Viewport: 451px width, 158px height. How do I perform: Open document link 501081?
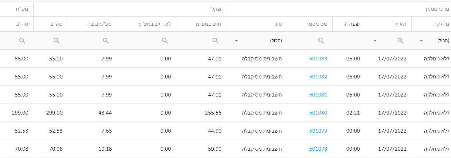click(318, 95)
